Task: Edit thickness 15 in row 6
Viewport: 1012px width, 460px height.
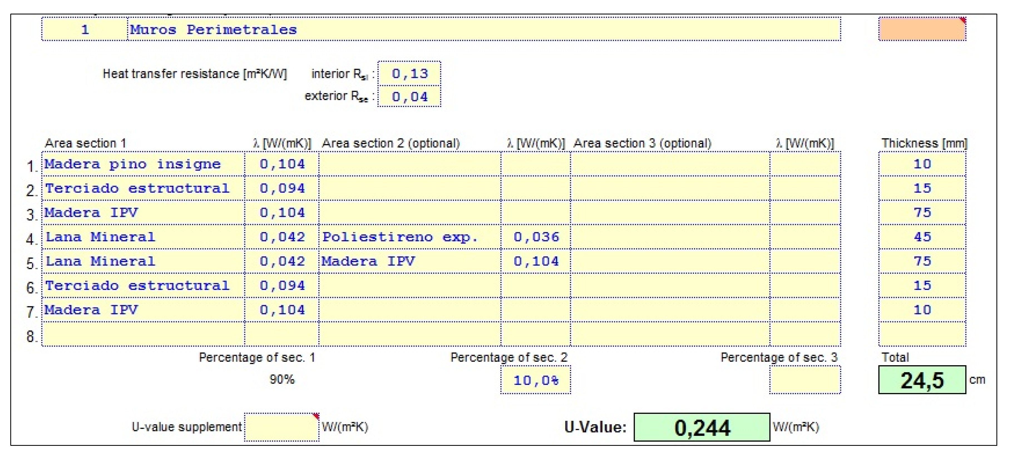Action: pyautogui.click(x=922, y=286)
